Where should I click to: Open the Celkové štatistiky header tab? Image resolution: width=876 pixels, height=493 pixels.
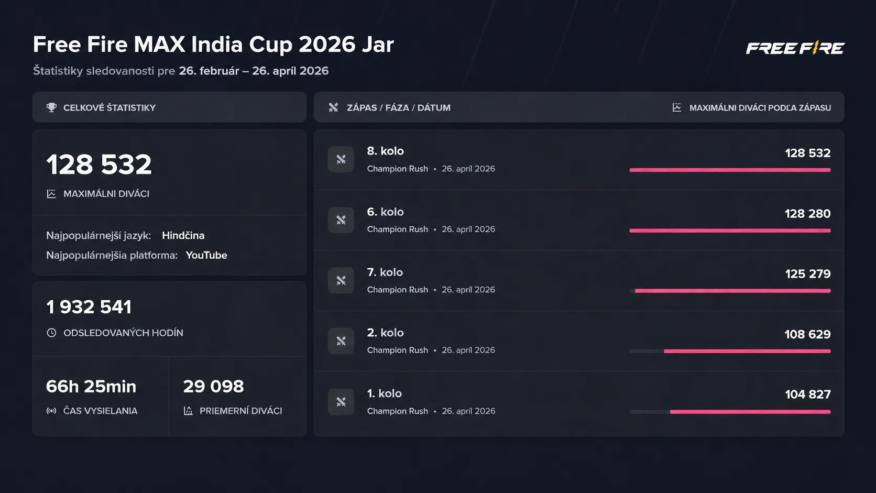(x=109, y=107)
